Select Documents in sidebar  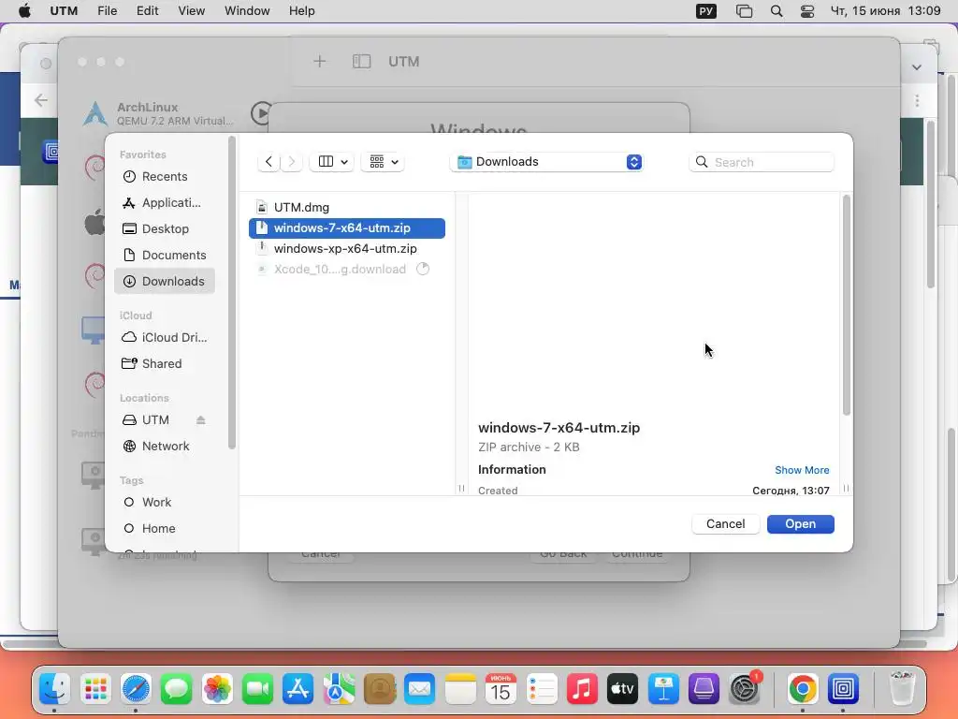[165, 255]
